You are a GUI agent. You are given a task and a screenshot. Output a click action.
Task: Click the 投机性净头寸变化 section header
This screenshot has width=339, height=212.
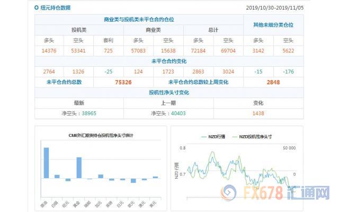(x=169, y=93)
